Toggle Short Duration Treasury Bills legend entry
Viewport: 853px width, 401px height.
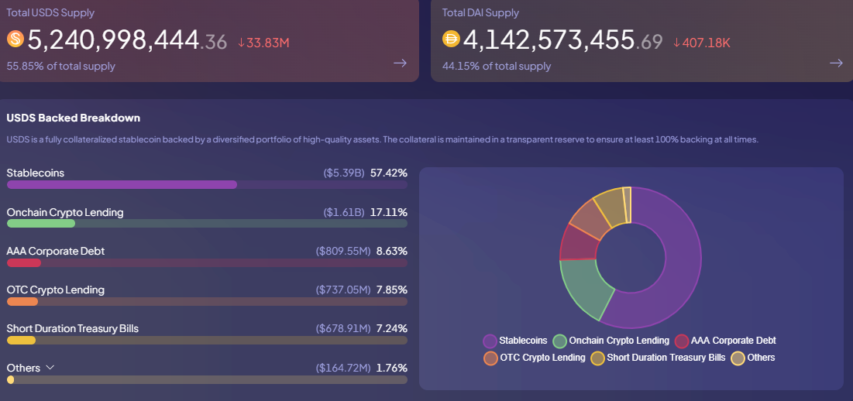(658, 358)
